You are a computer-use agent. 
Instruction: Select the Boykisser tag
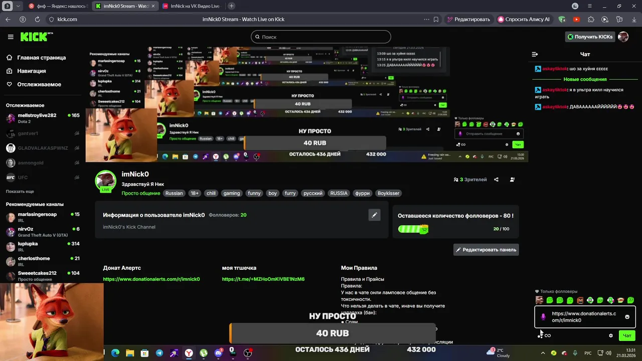389,193
